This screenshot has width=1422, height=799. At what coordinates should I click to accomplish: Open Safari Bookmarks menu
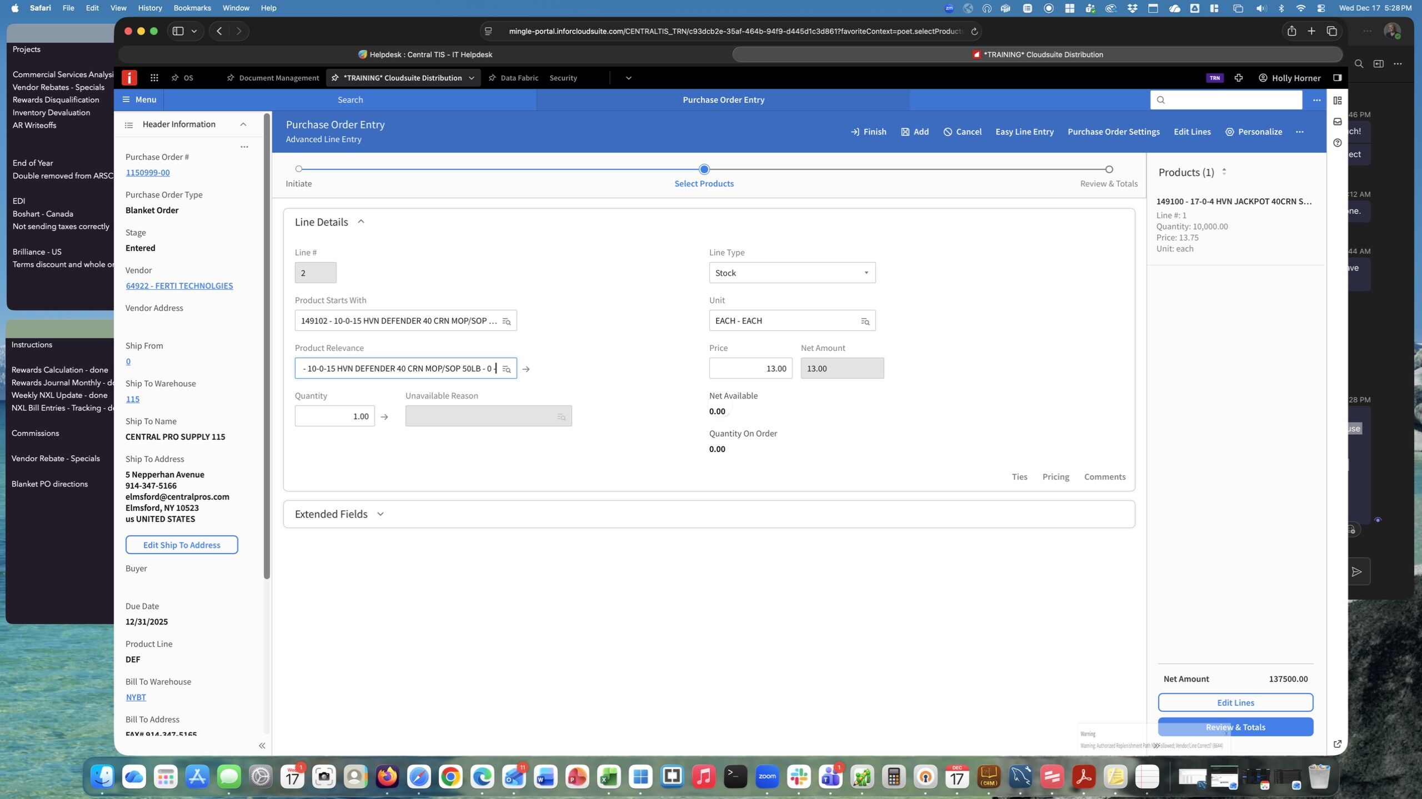[192, 8]
